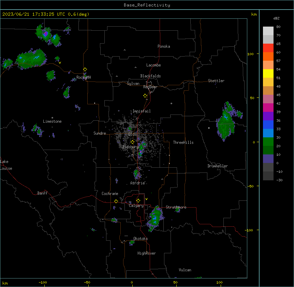Click the Base_Reflectivity title text

(147, 5)
